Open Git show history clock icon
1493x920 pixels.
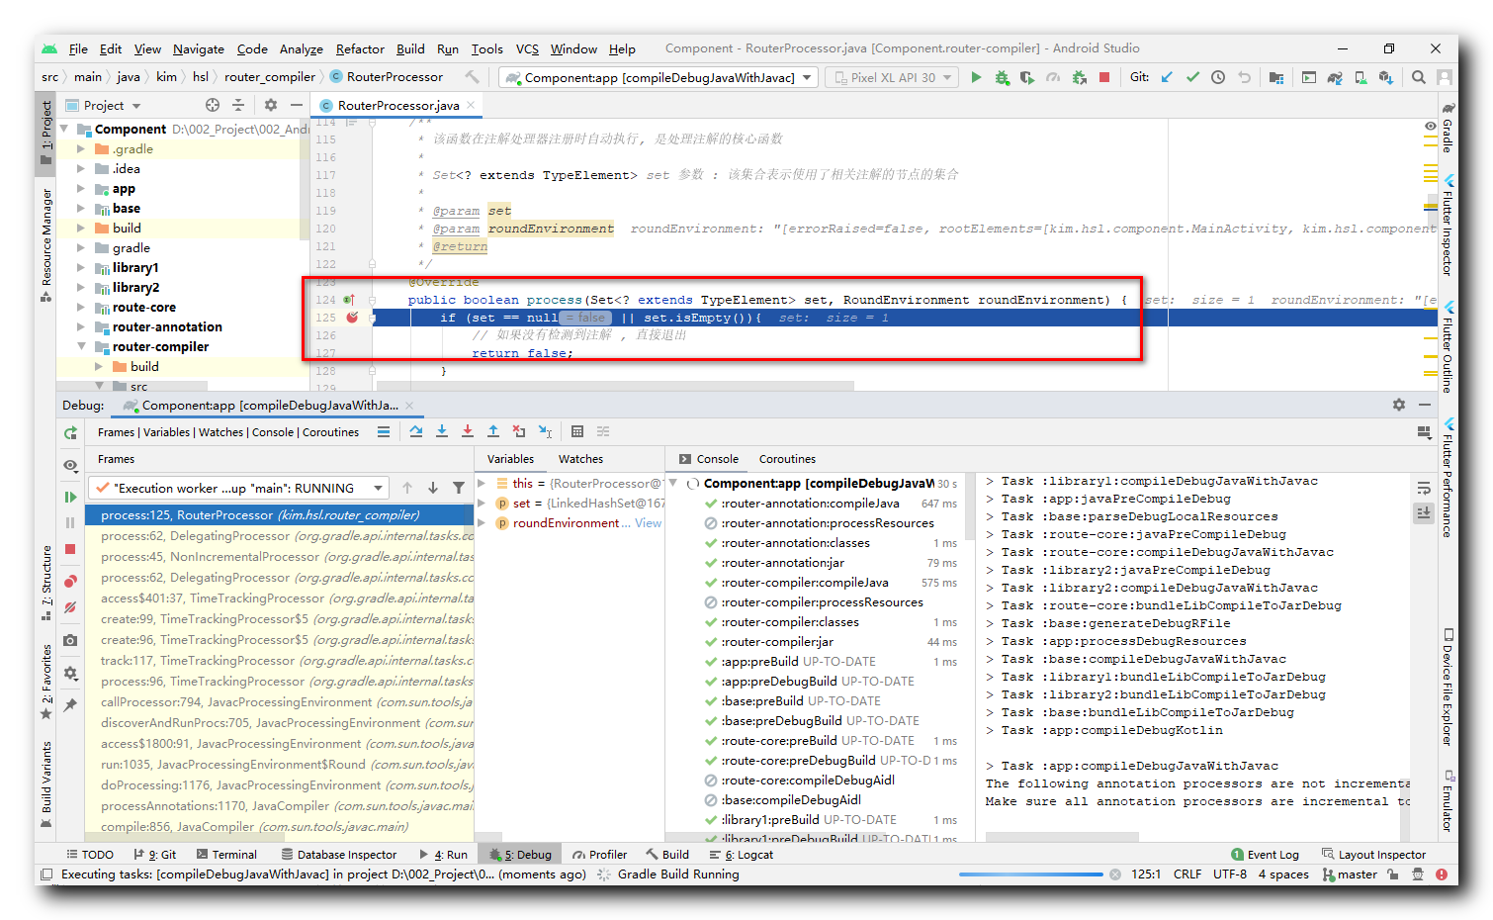click(1218, 77)
